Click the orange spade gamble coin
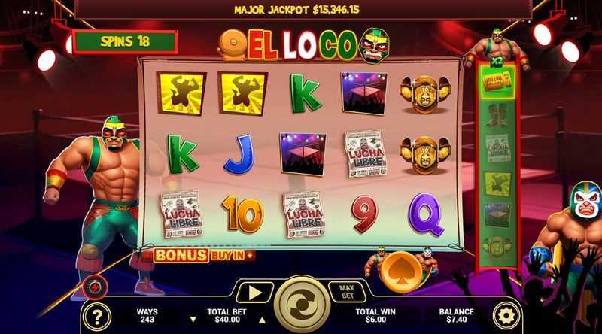 point(400,272)
